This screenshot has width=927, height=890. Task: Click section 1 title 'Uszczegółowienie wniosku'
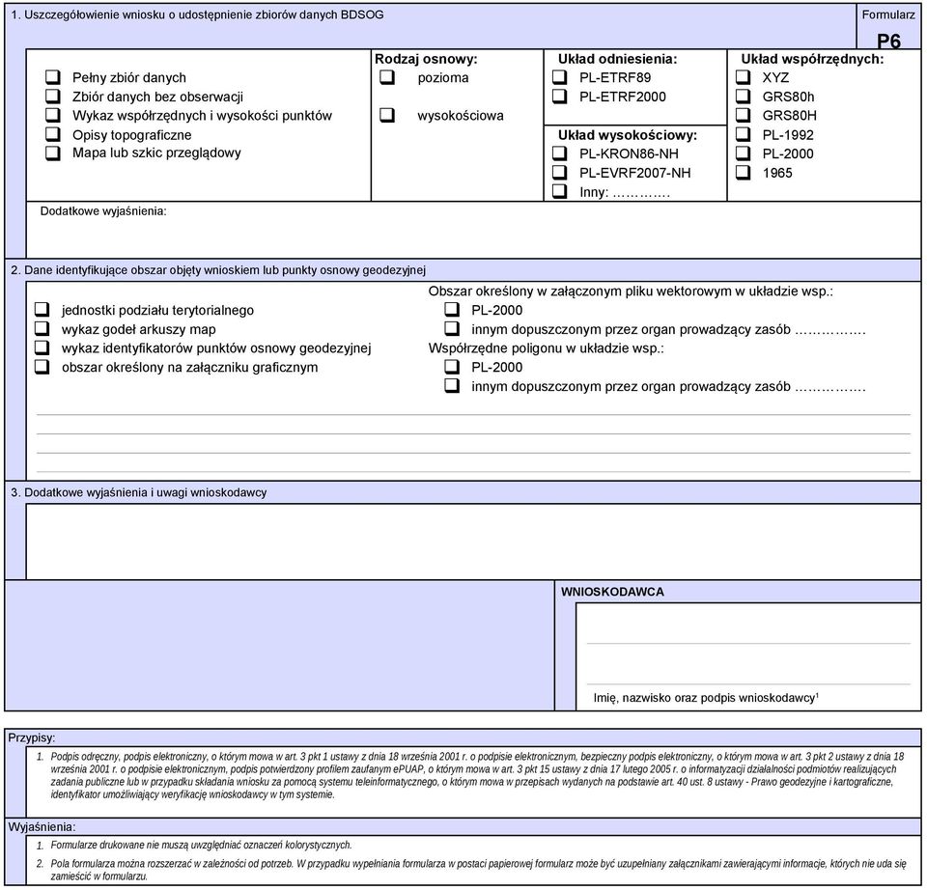pyautogui.click(x=197, y=14)
